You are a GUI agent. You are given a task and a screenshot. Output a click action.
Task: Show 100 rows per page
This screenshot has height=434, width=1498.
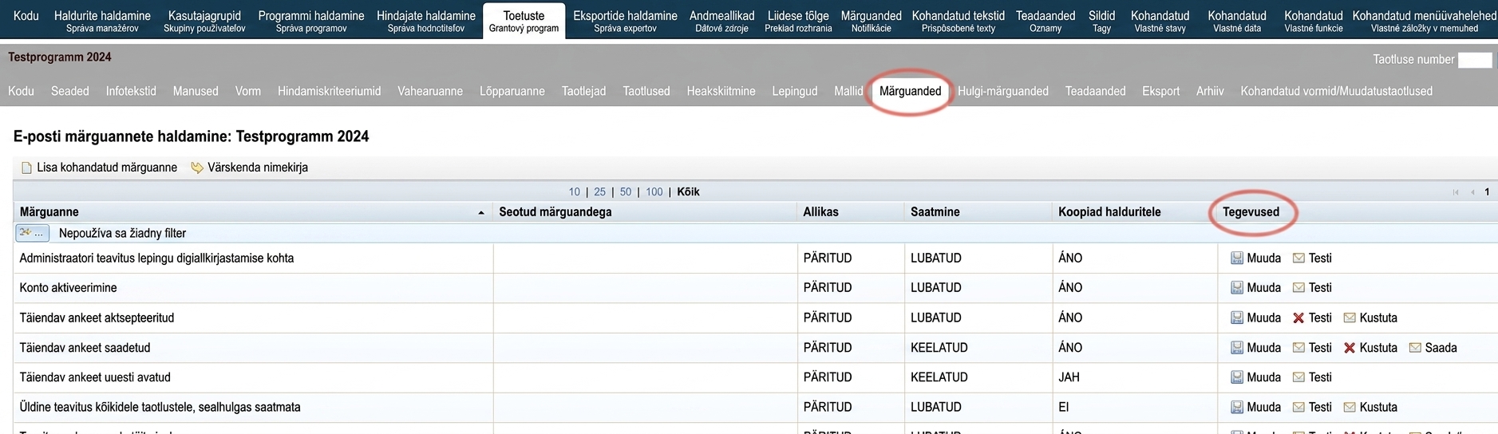pos(654,192)
